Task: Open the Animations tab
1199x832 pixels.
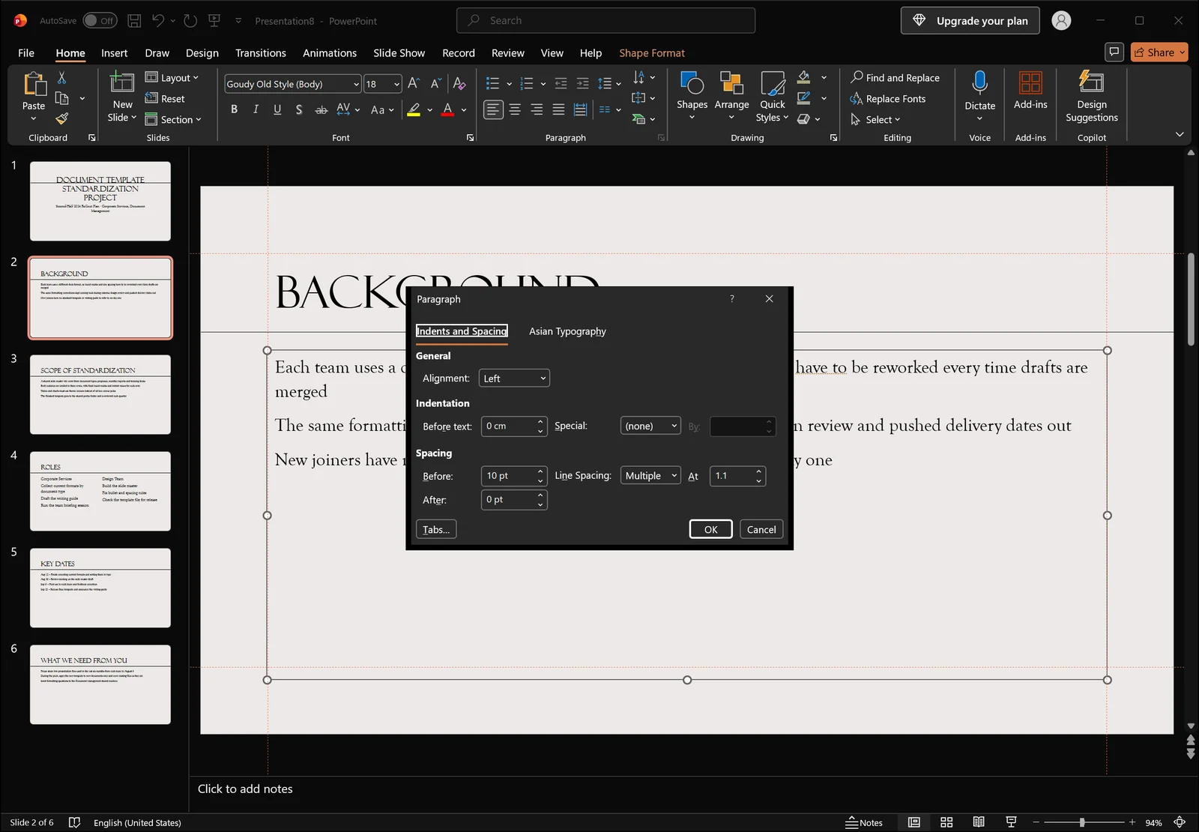Action: pyautogui.click(x=330, y=52)
